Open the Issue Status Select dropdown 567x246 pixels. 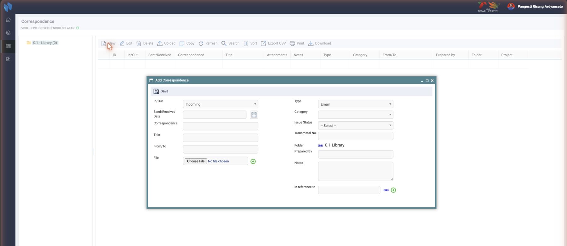coord(356,125)
